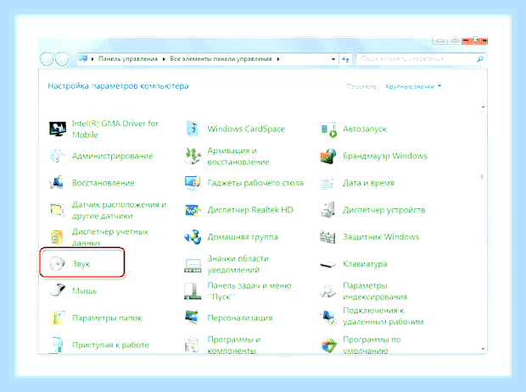This screenshot has height=392, width=526.
Task: Open the Защитник Windows icon
Action: (x=327, y=237)
